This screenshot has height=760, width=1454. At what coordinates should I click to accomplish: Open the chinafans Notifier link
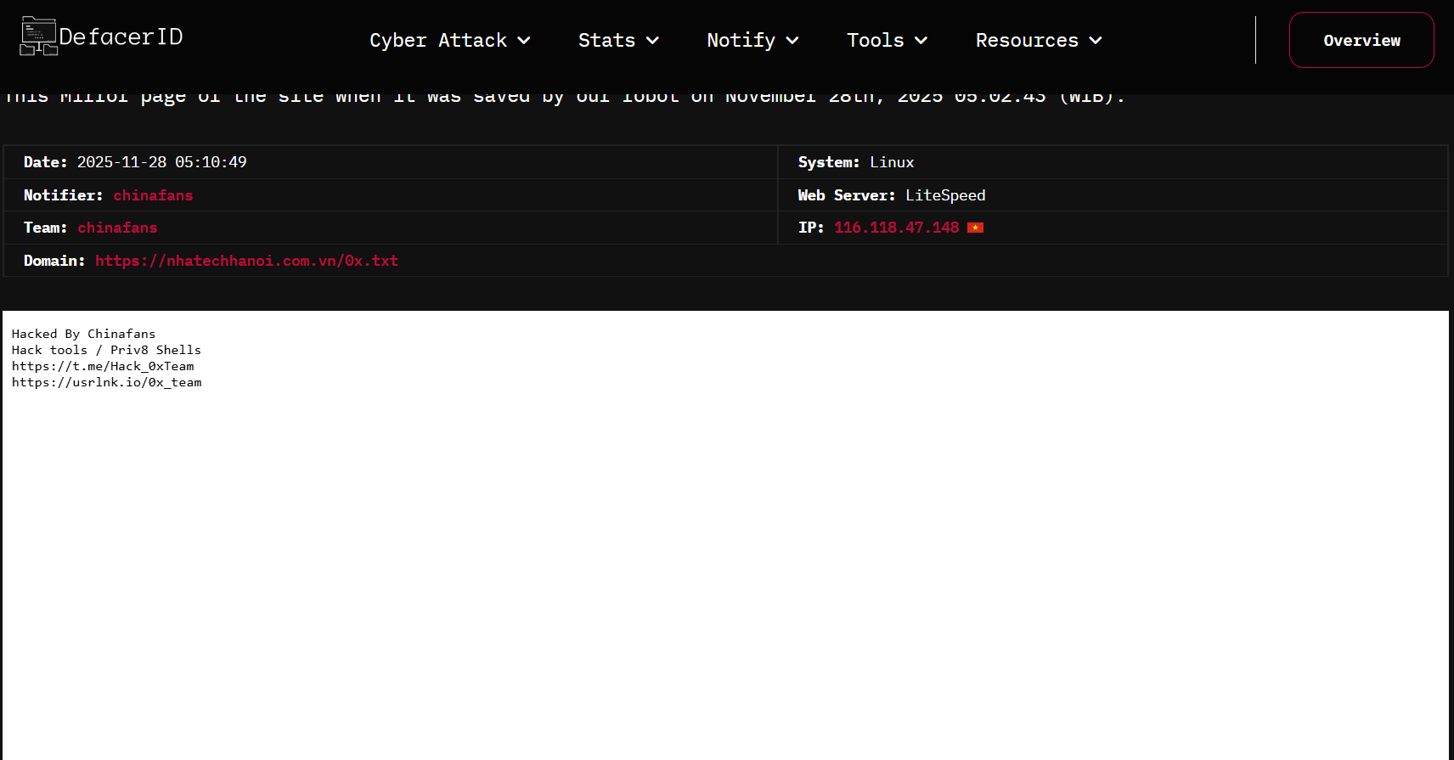(x=153, y=195)
